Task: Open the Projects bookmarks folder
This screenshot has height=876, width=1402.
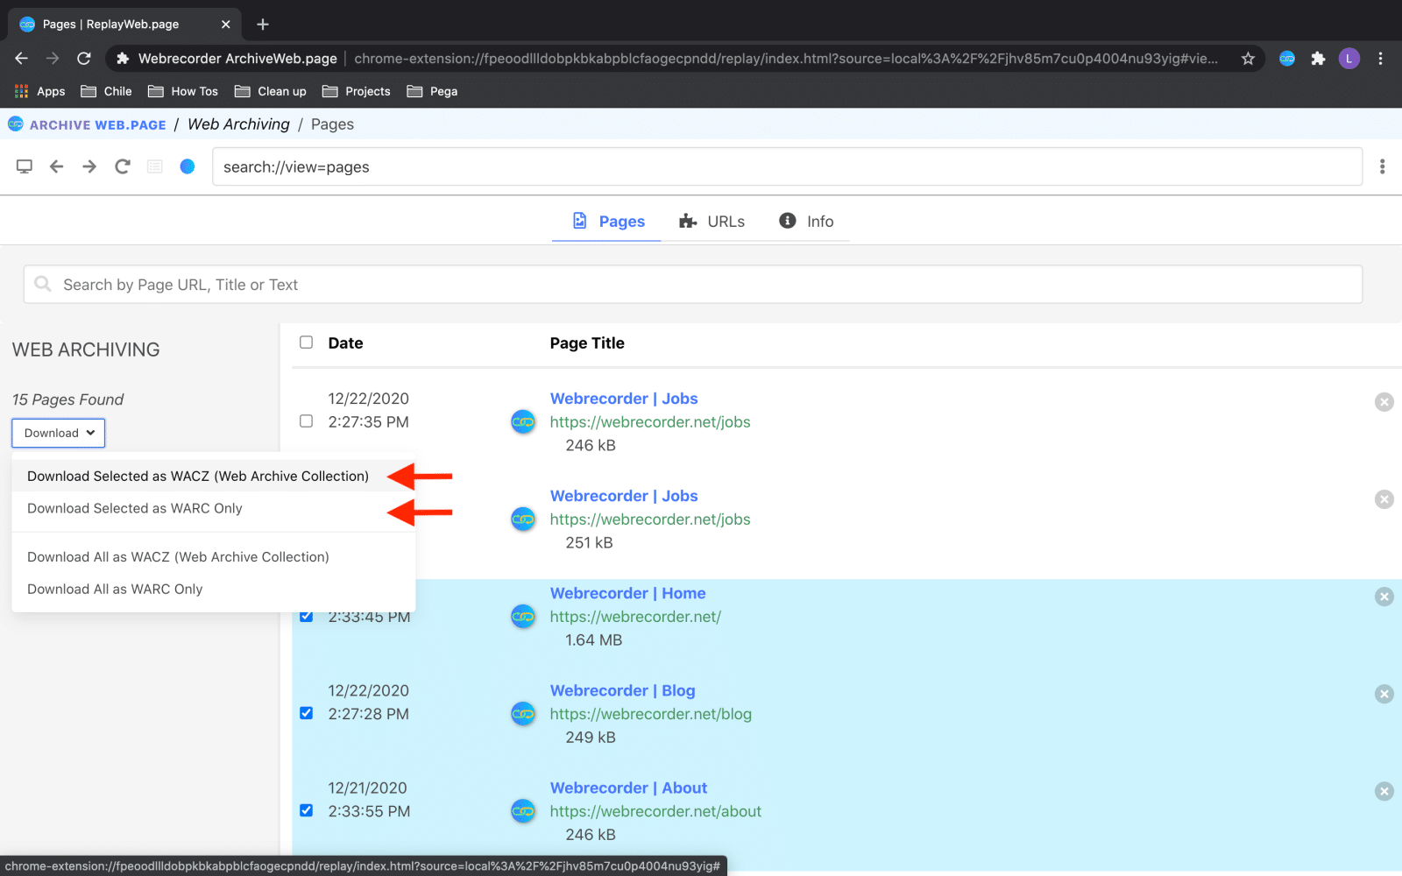Action: click(x=357, y=91)
